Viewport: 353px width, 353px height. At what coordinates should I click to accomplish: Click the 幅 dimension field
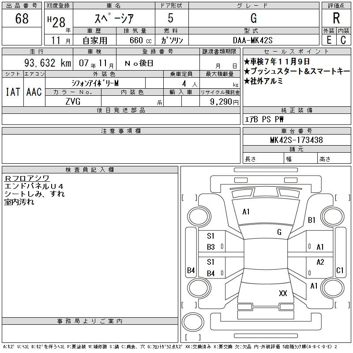(300, 159)
